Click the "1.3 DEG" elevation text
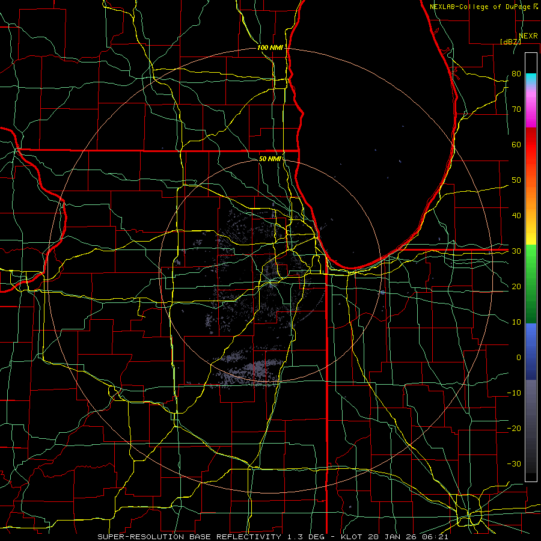The image size is (541, 541). [305, 537]
